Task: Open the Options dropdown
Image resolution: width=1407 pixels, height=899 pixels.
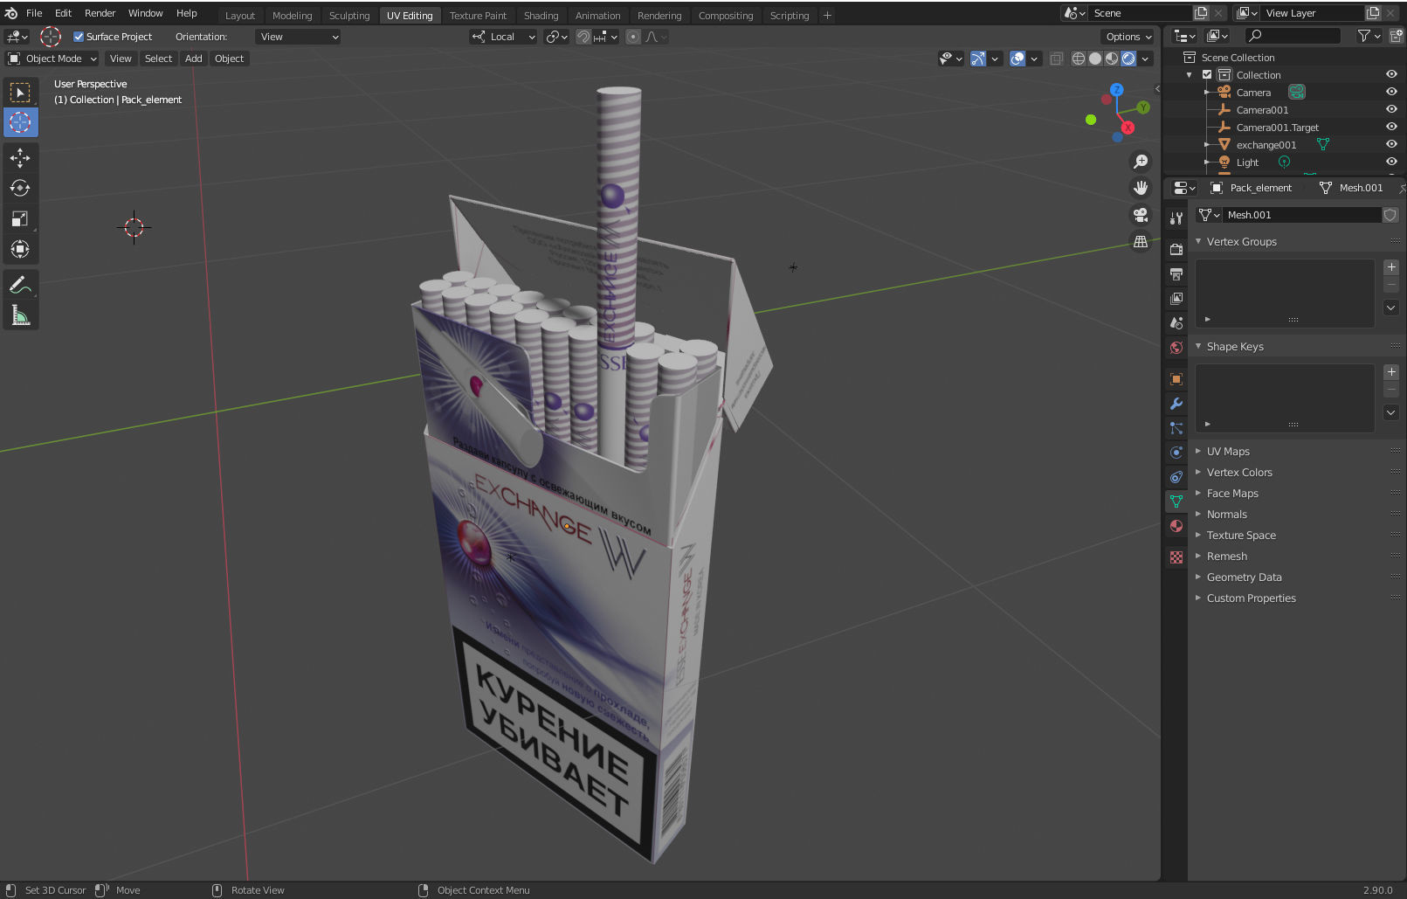Action: coord(1128,37)
